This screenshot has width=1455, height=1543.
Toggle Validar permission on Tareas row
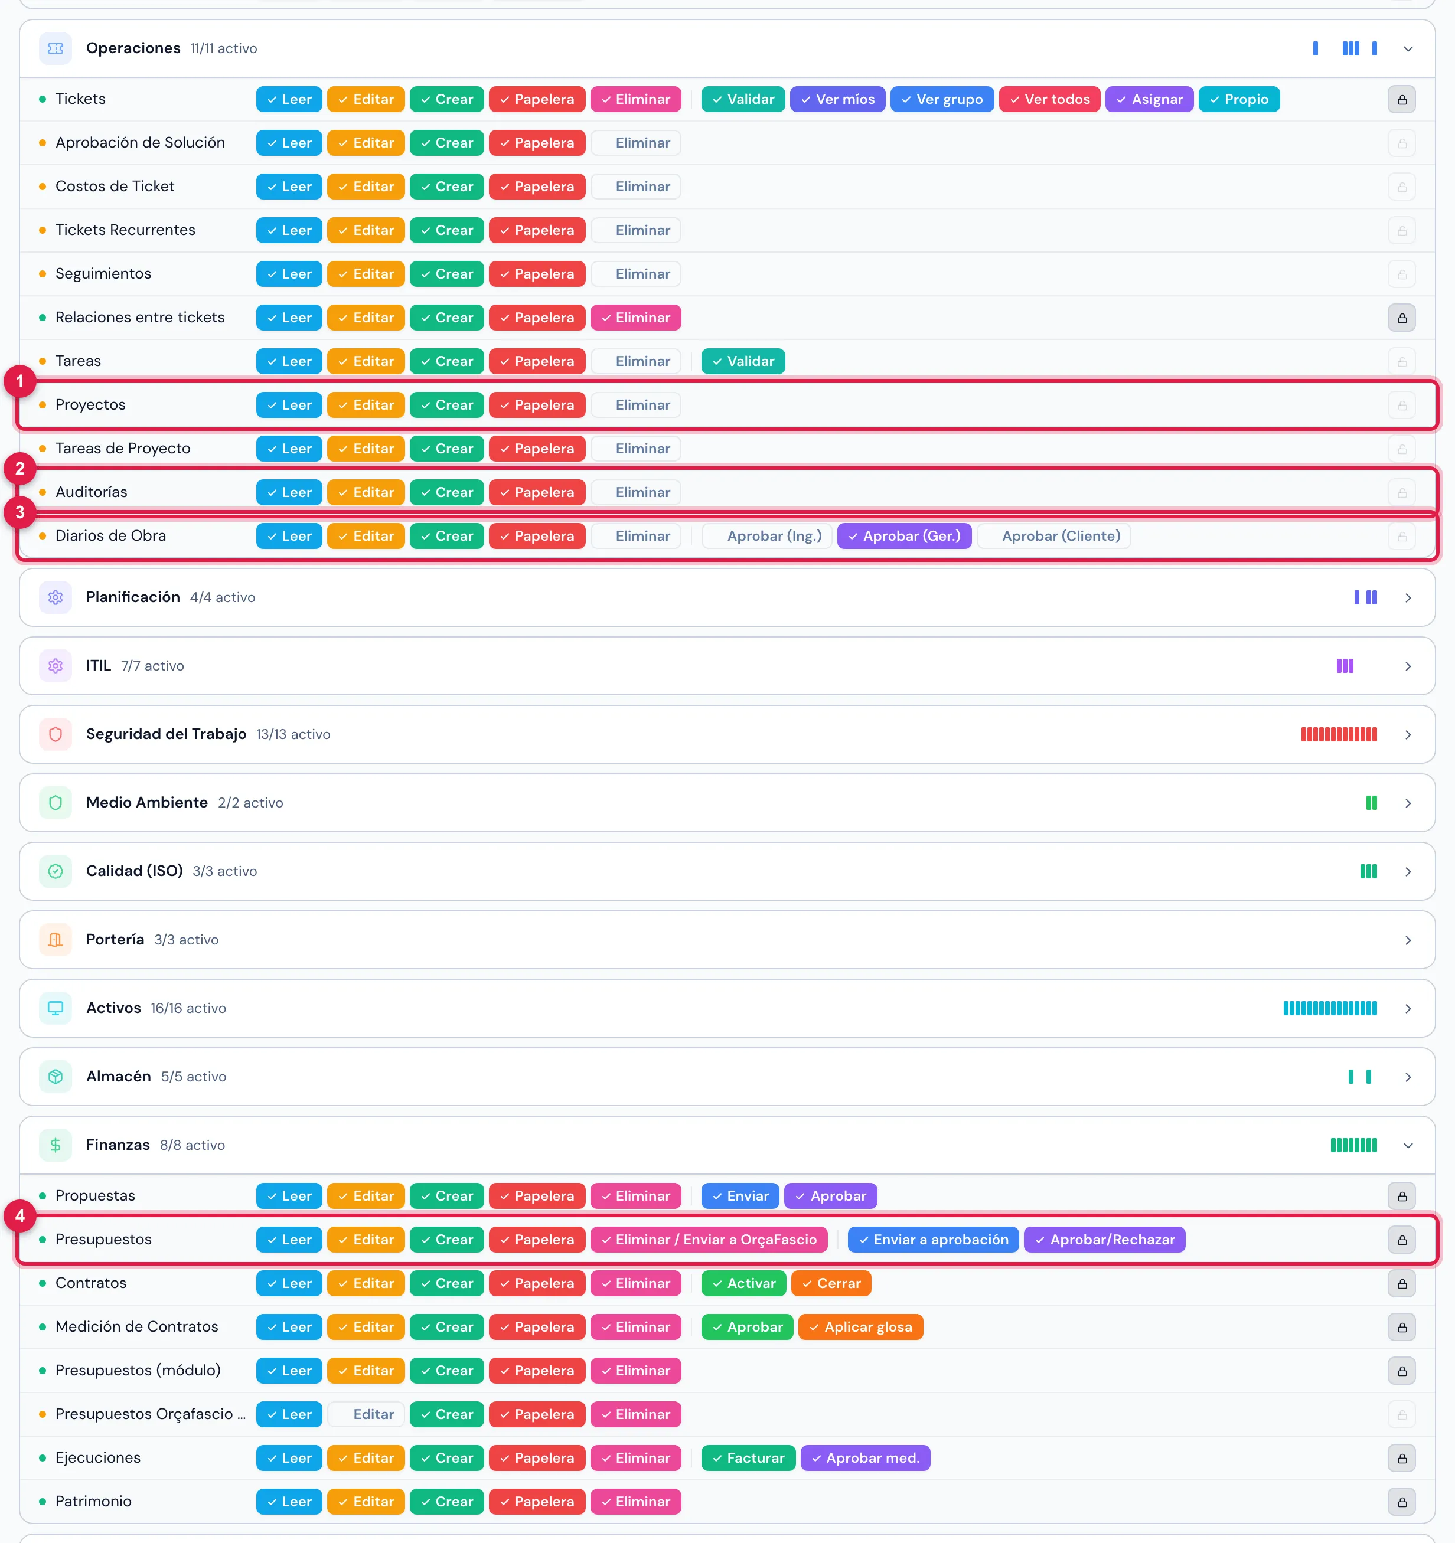pos(743,361)
